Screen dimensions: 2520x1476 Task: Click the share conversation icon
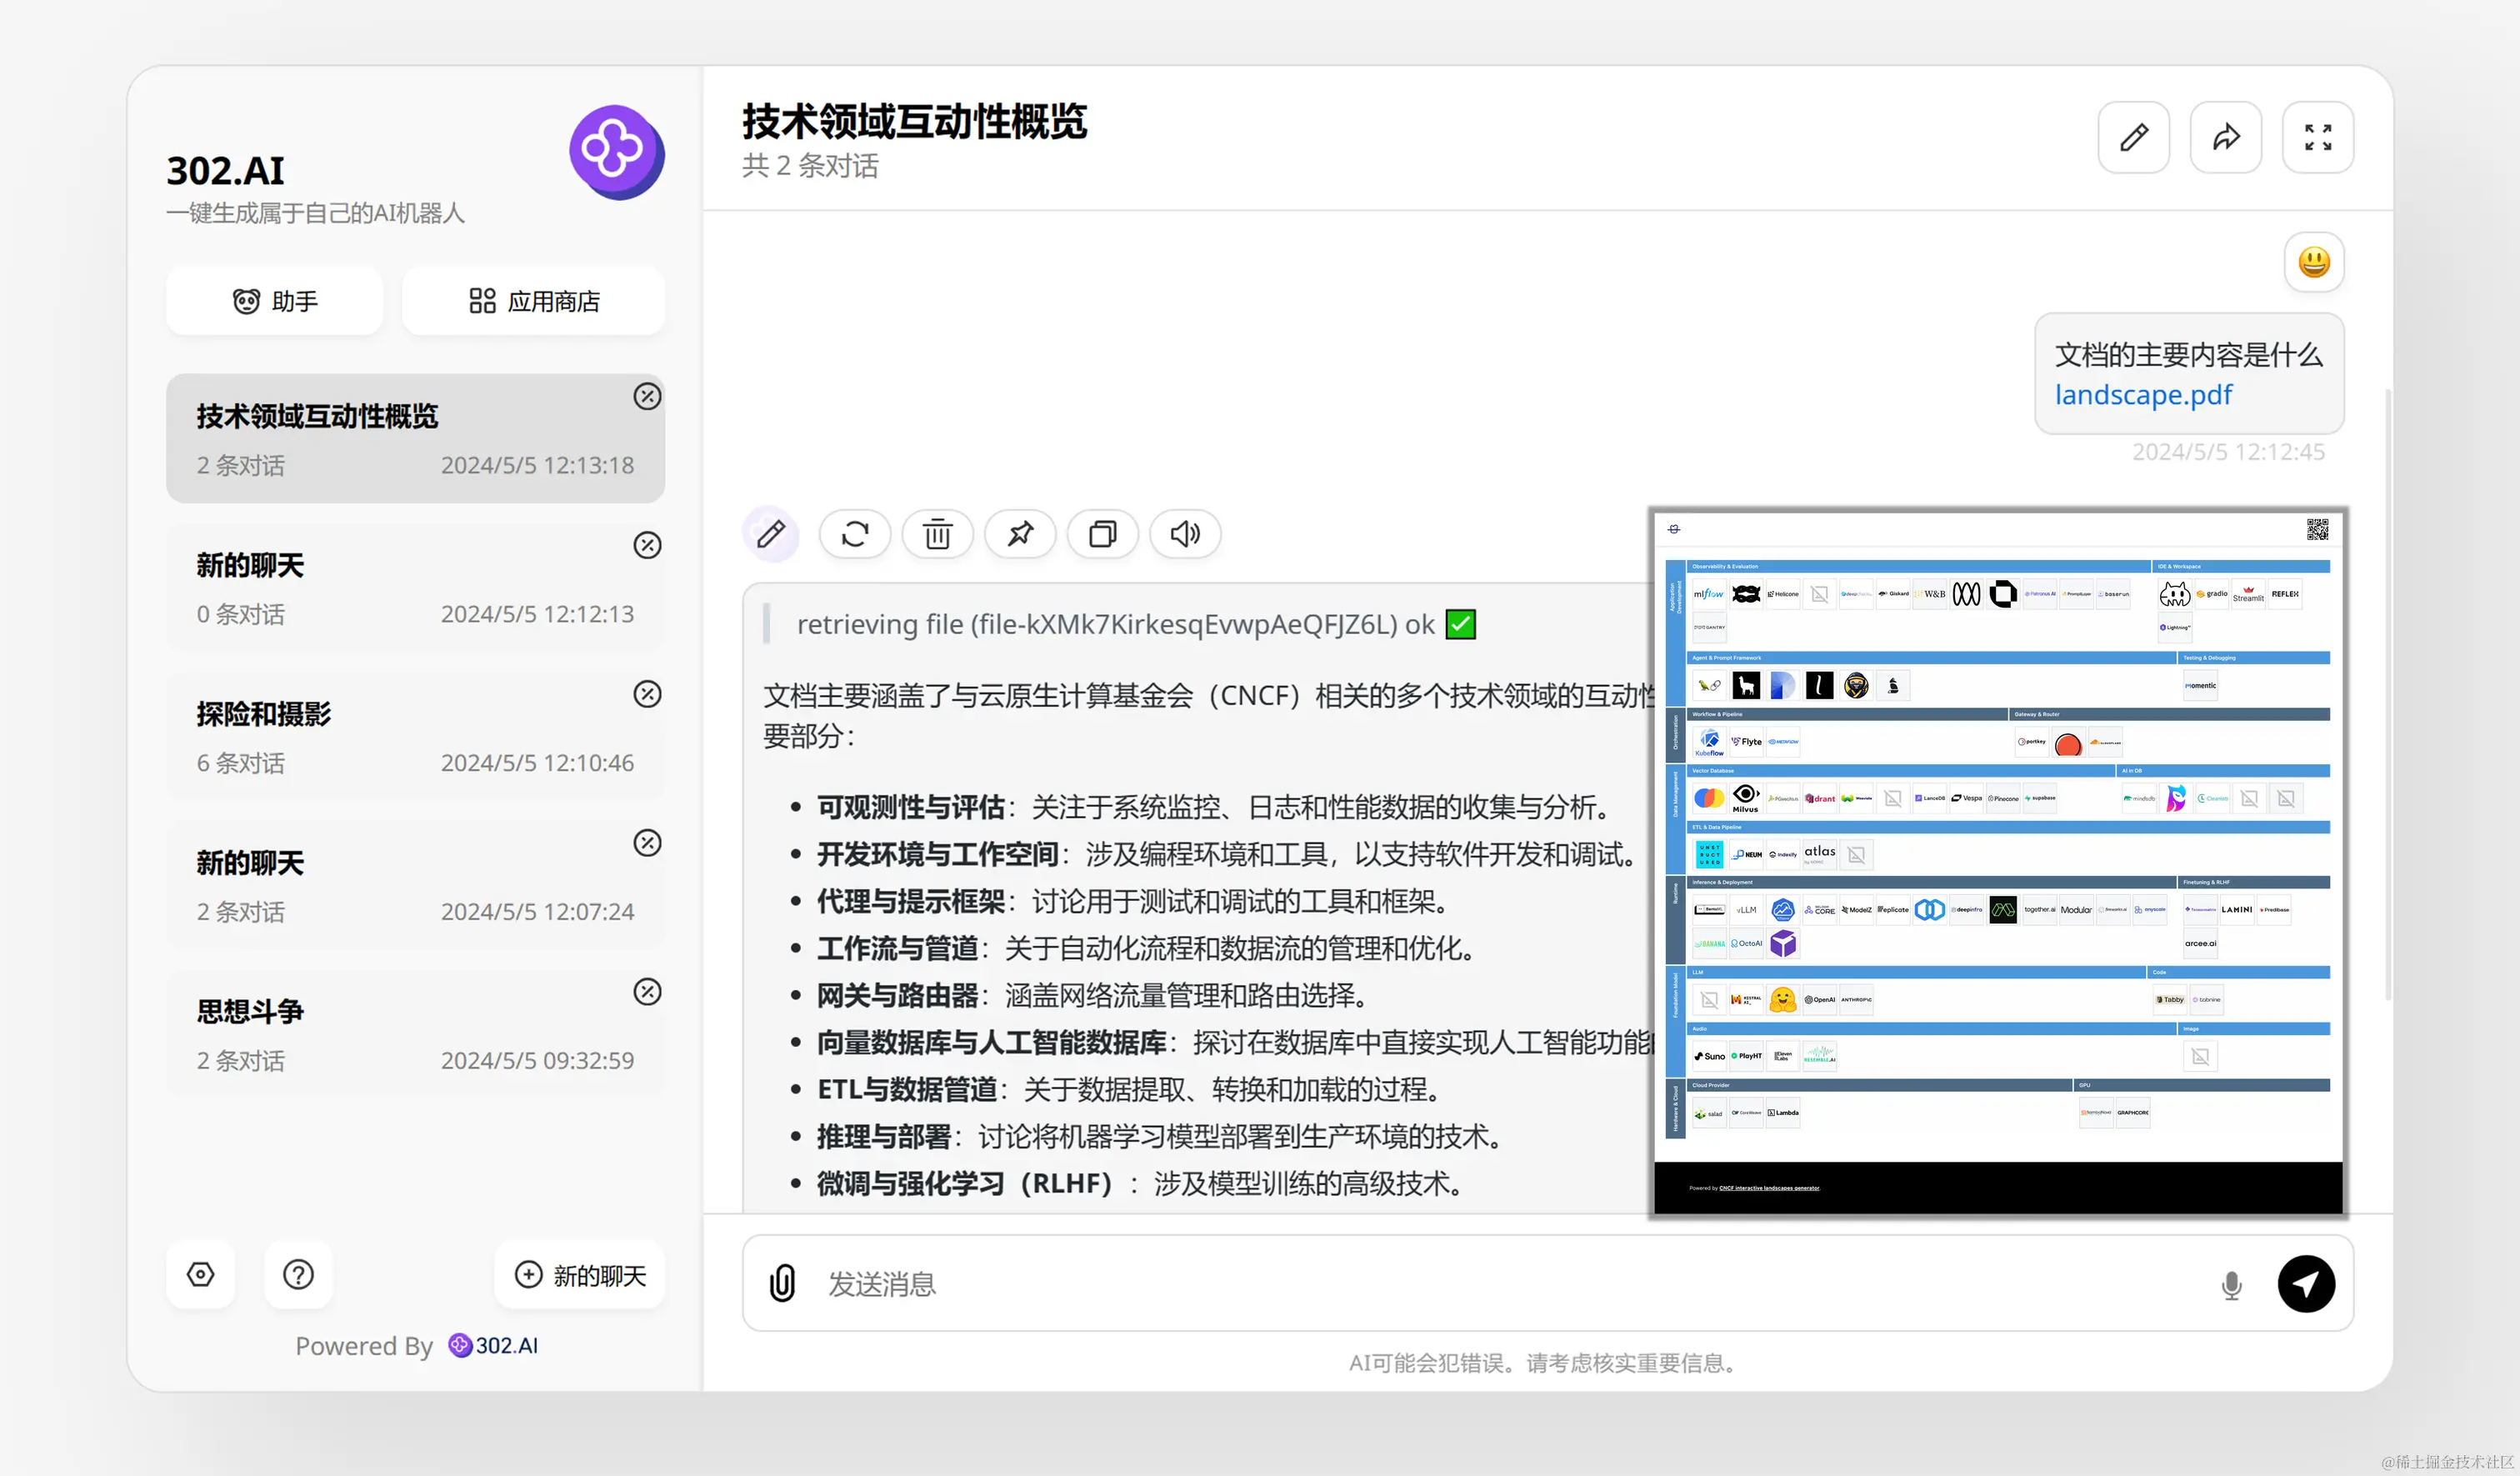point(2226,137)
